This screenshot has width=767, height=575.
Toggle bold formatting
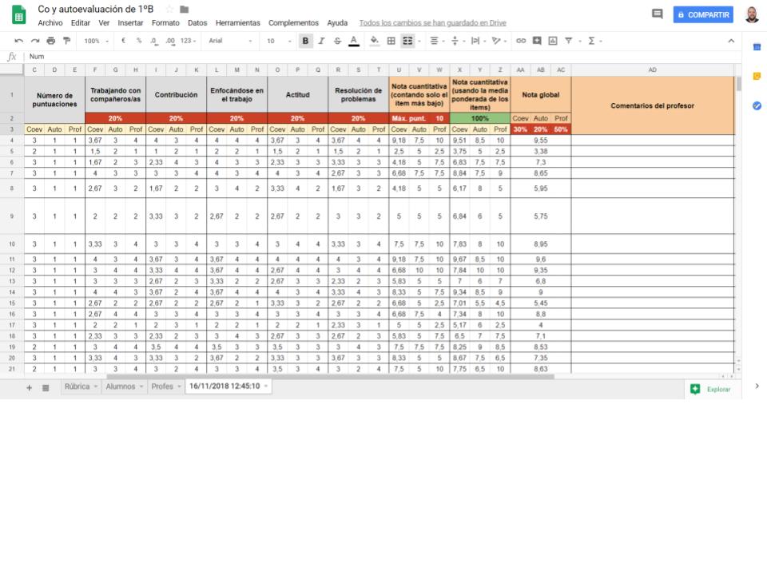[x=306, y=41]
